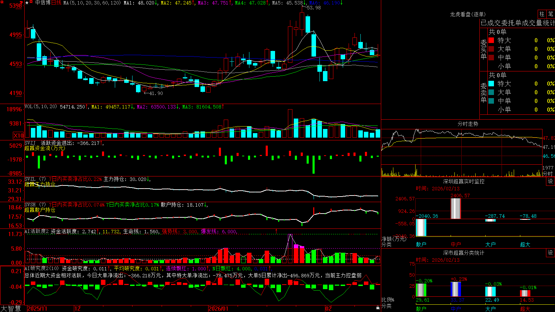Screen dimensions: 555x312
Task: Click the 41.90 low price annotation
Action: click(x=156, y=93)
